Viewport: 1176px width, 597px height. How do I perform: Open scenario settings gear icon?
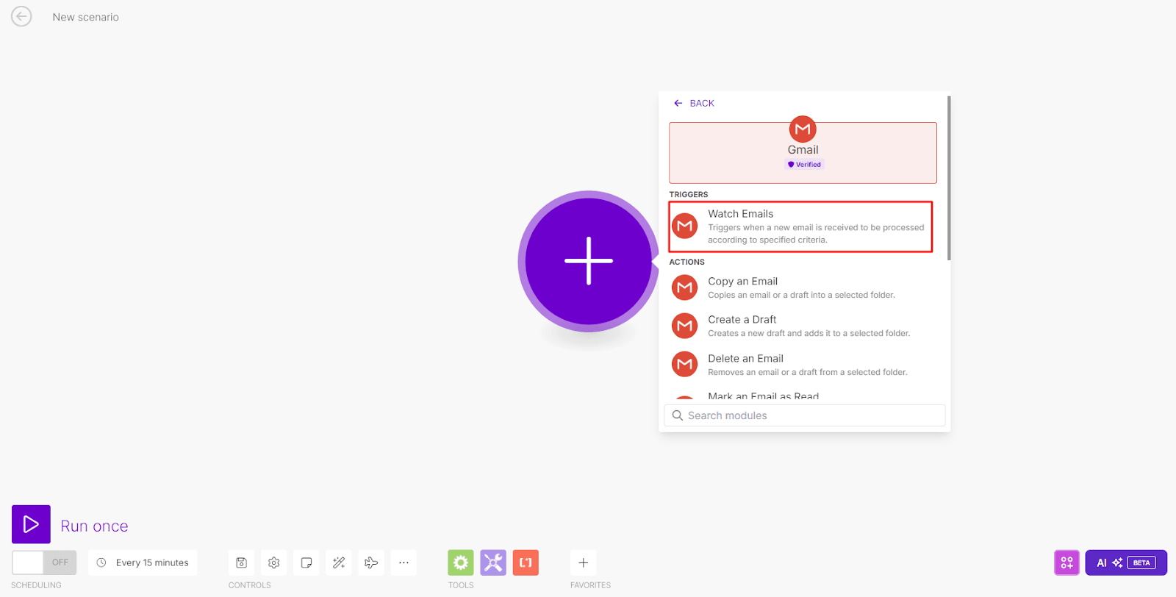[x=274, y=562]
